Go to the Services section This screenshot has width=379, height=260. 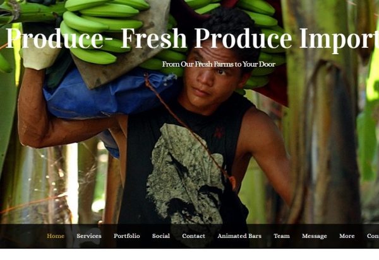point(89,236)
